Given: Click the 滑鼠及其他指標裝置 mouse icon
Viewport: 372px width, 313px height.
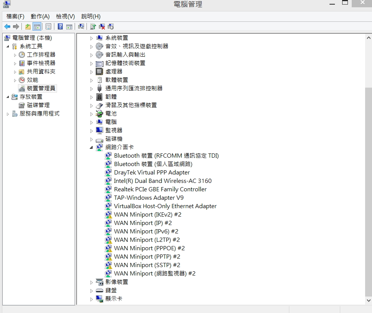Looking at the screenshot, I should tap(100, 105).
